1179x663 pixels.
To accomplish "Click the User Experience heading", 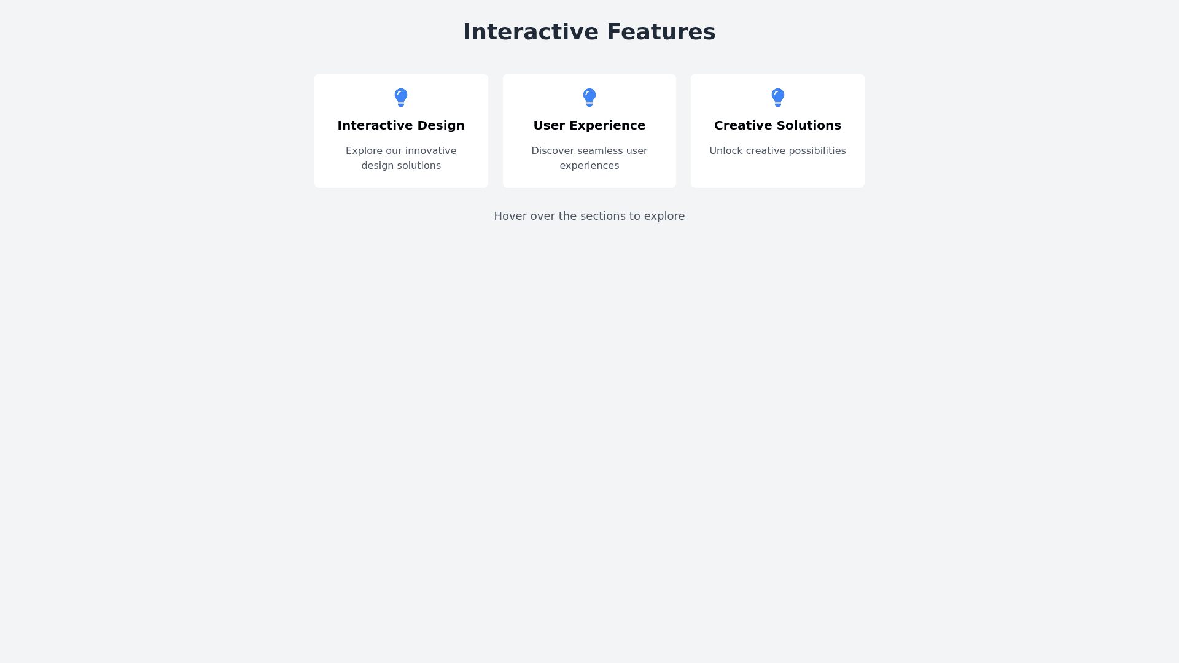I will point(589,125).
